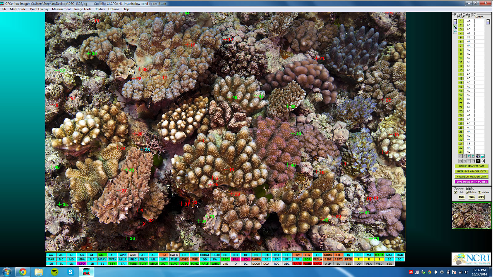This screenshot has height=277, width=493.
Task: Click View/Edit Header Data button
Action: [x=471, y=177]
